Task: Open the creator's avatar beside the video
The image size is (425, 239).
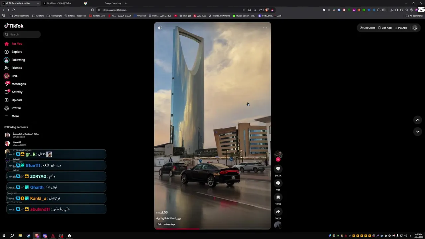Action: [x=278, y=154]
